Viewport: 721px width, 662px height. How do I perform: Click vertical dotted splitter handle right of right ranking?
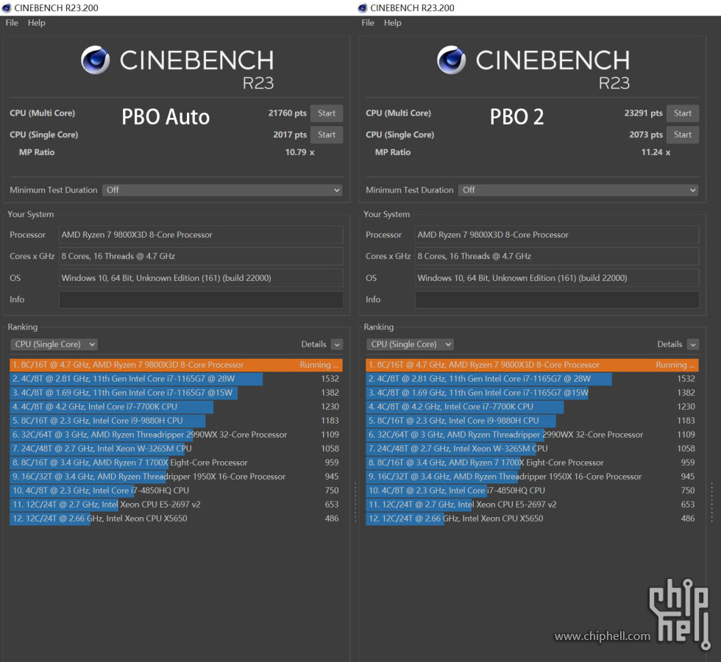tap(712, 502)
